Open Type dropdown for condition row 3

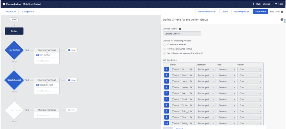pyautogui.click(x=226, y=81)
